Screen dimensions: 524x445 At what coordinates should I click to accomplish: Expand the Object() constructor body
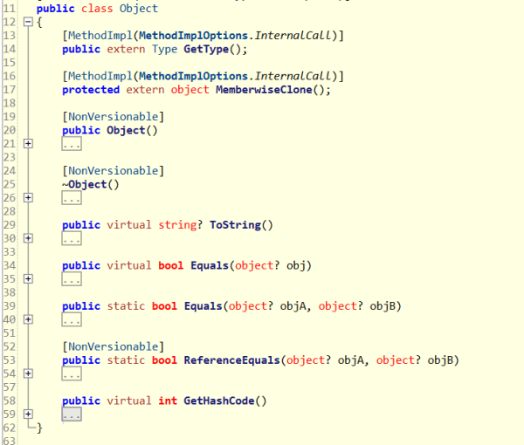[28, 144]
